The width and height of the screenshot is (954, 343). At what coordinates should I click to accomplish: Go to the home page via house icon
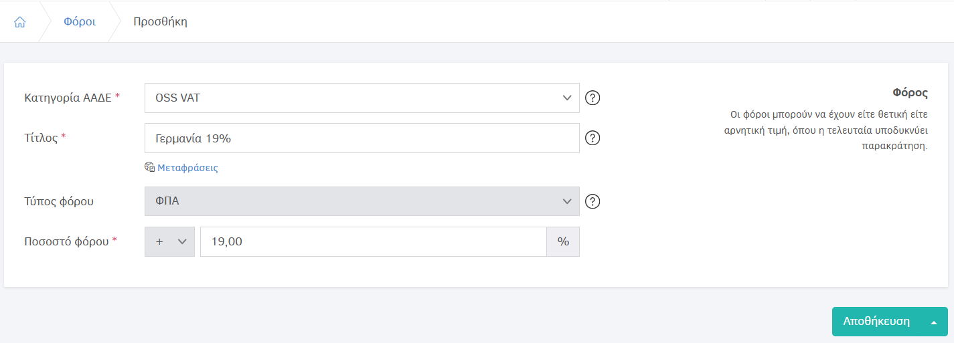click(20, 21)
